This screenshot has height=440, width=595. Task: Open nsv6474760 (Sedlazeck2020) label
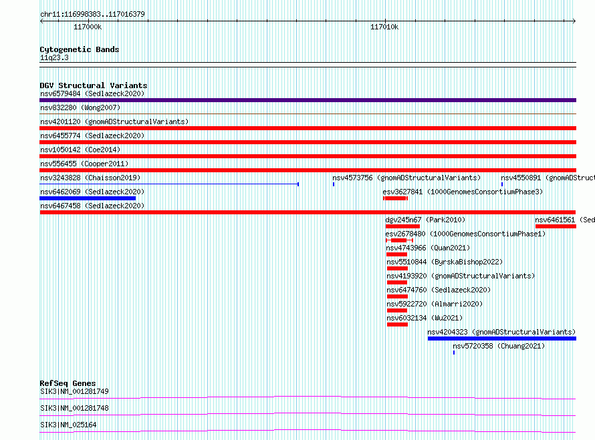pyautogui.click(x=439, y=290)
